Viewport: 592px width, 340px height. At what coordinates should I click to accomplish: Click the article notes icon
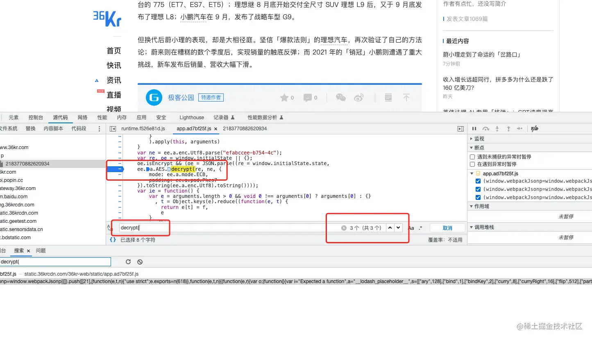click(388, 97)
